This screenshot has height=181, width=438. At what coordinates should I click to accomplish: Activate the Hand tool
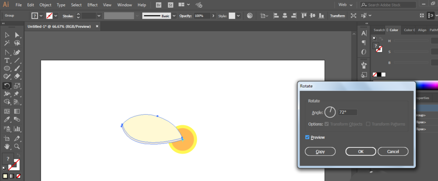point(7,146)
